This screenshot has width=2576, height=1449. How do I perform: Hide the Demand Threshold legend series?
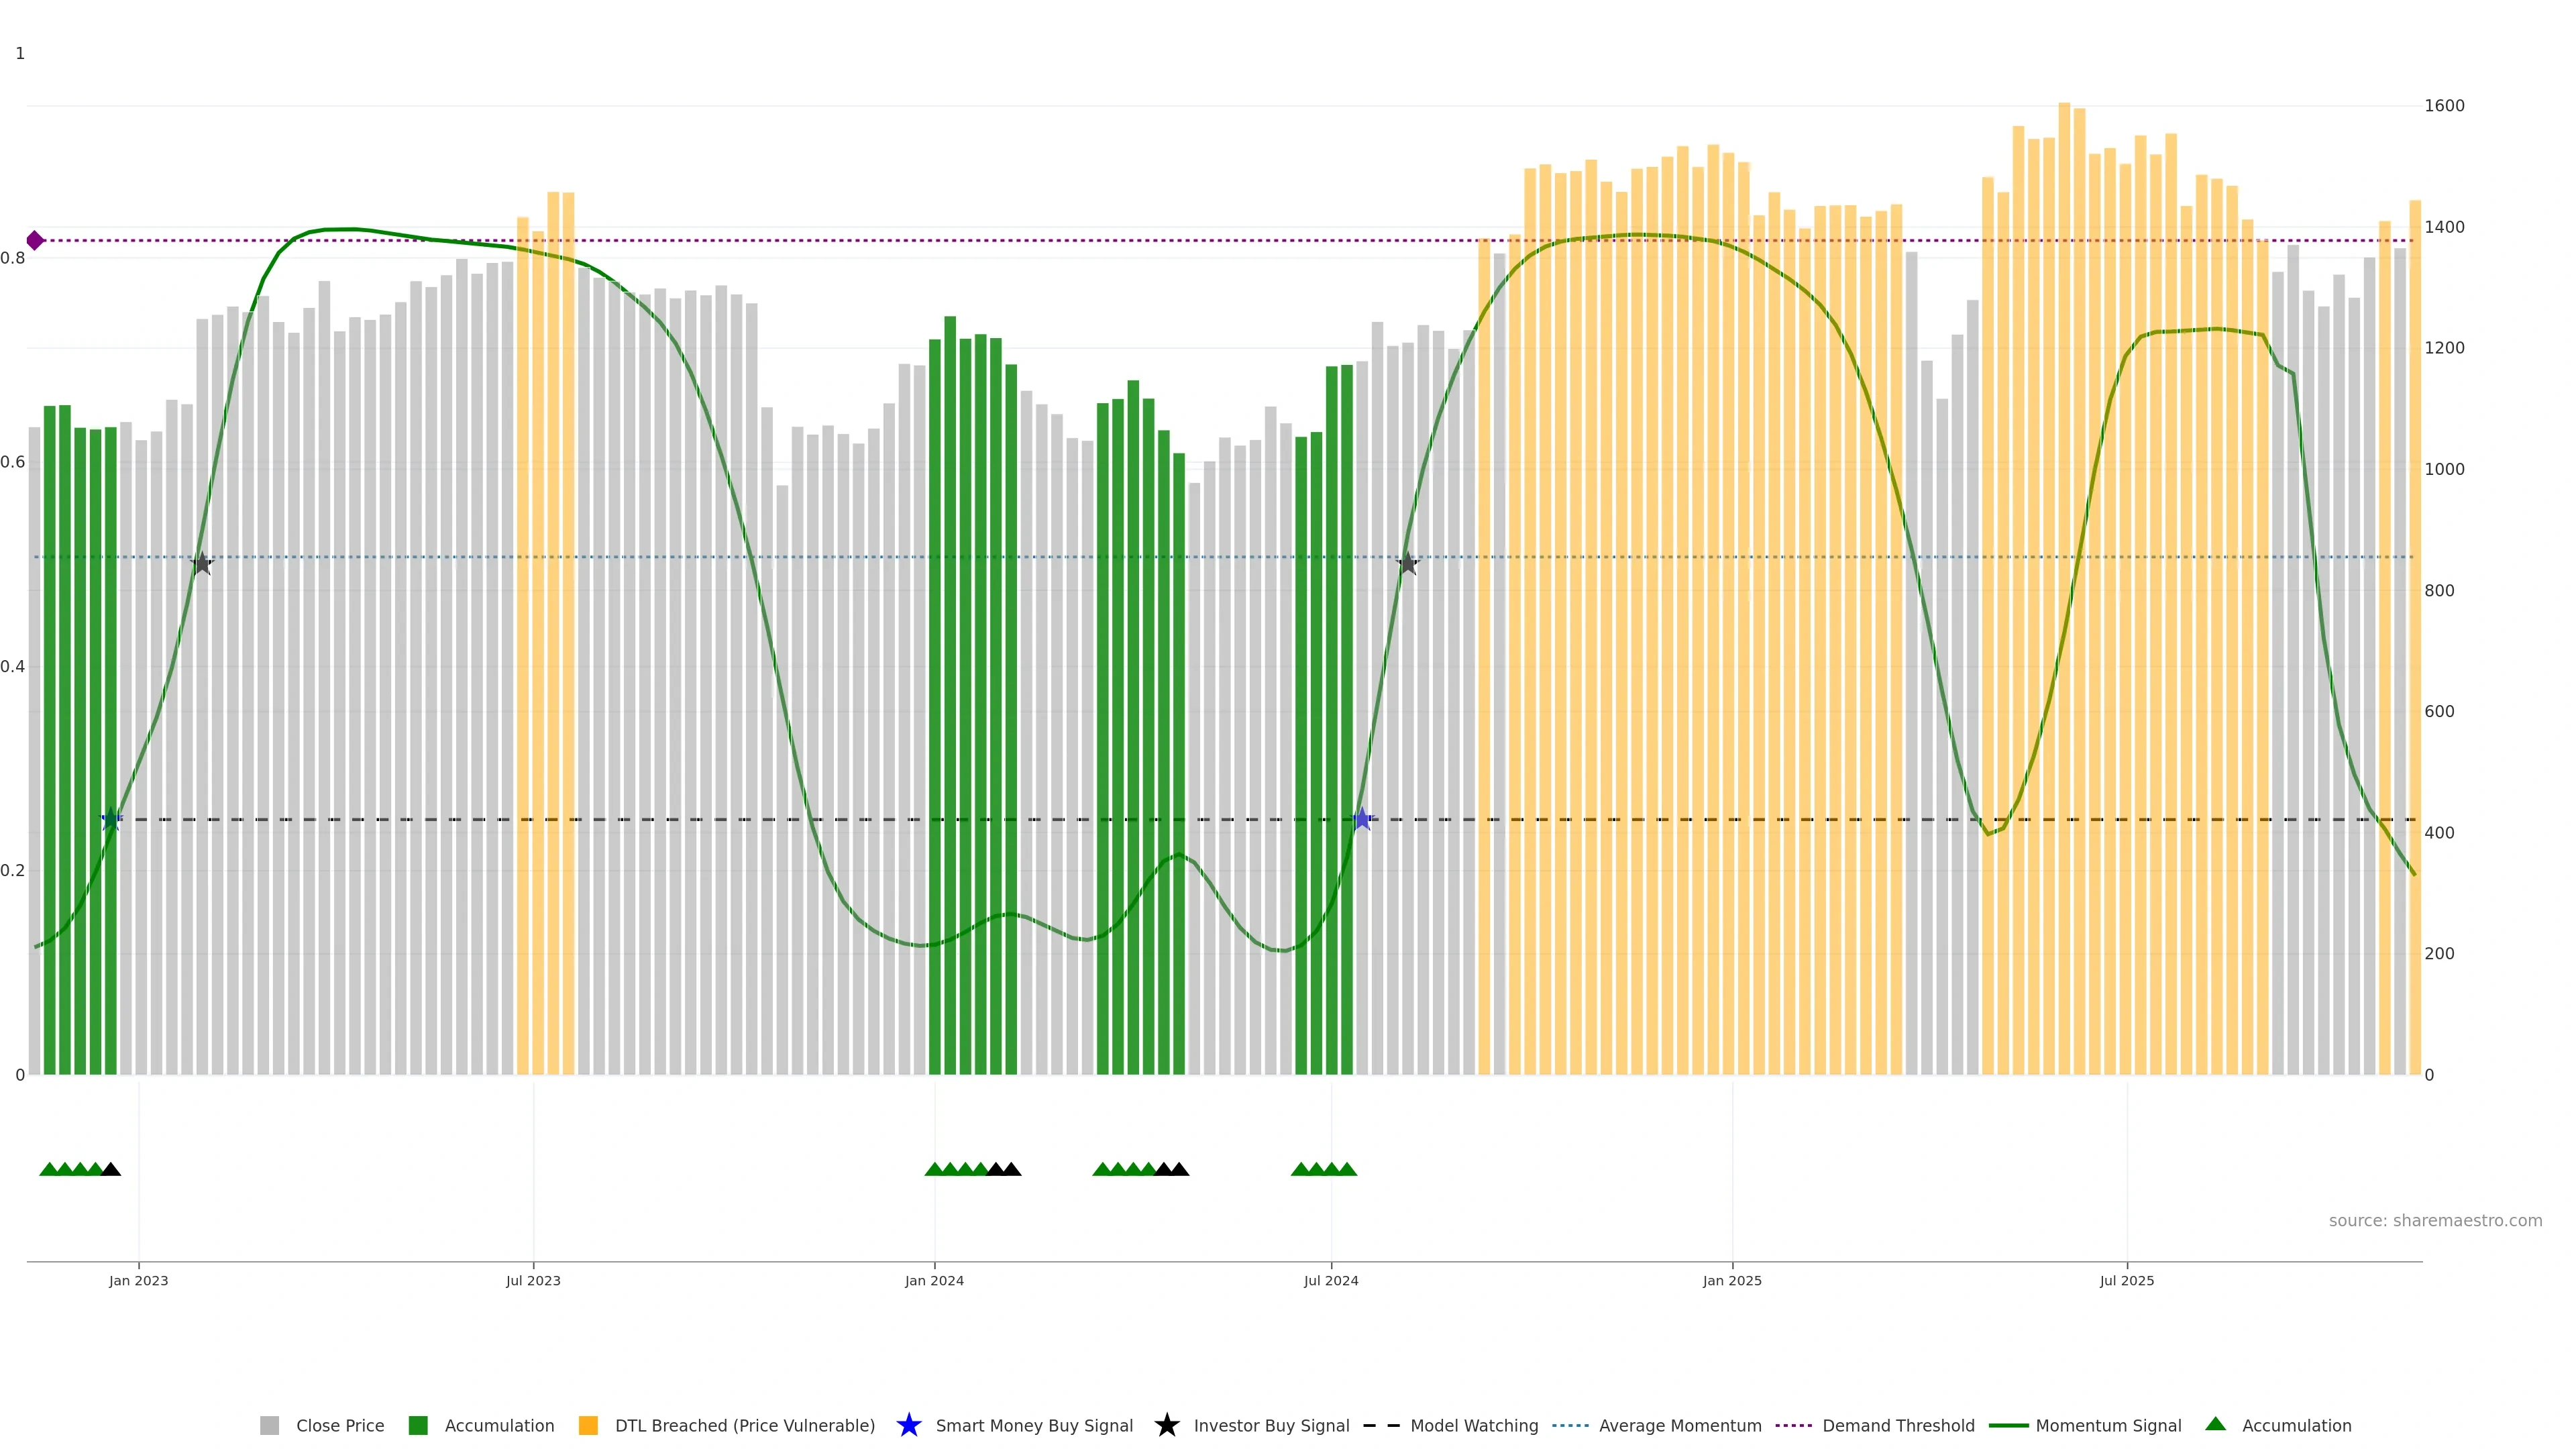(1897, 1425)
